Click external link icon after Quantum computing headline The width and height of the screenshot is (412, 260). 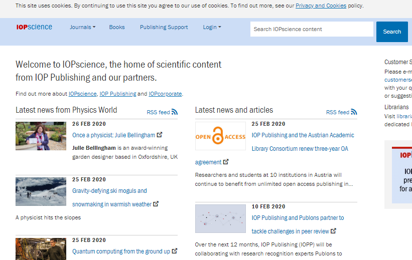coord(175,251)
